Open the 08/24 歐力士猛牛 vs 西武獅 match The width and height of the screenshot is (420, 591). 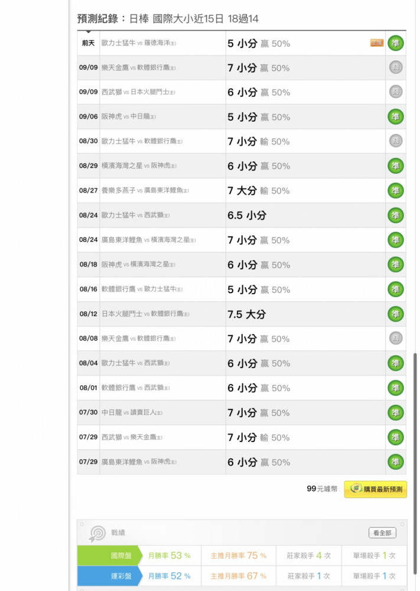coord(135,215)
